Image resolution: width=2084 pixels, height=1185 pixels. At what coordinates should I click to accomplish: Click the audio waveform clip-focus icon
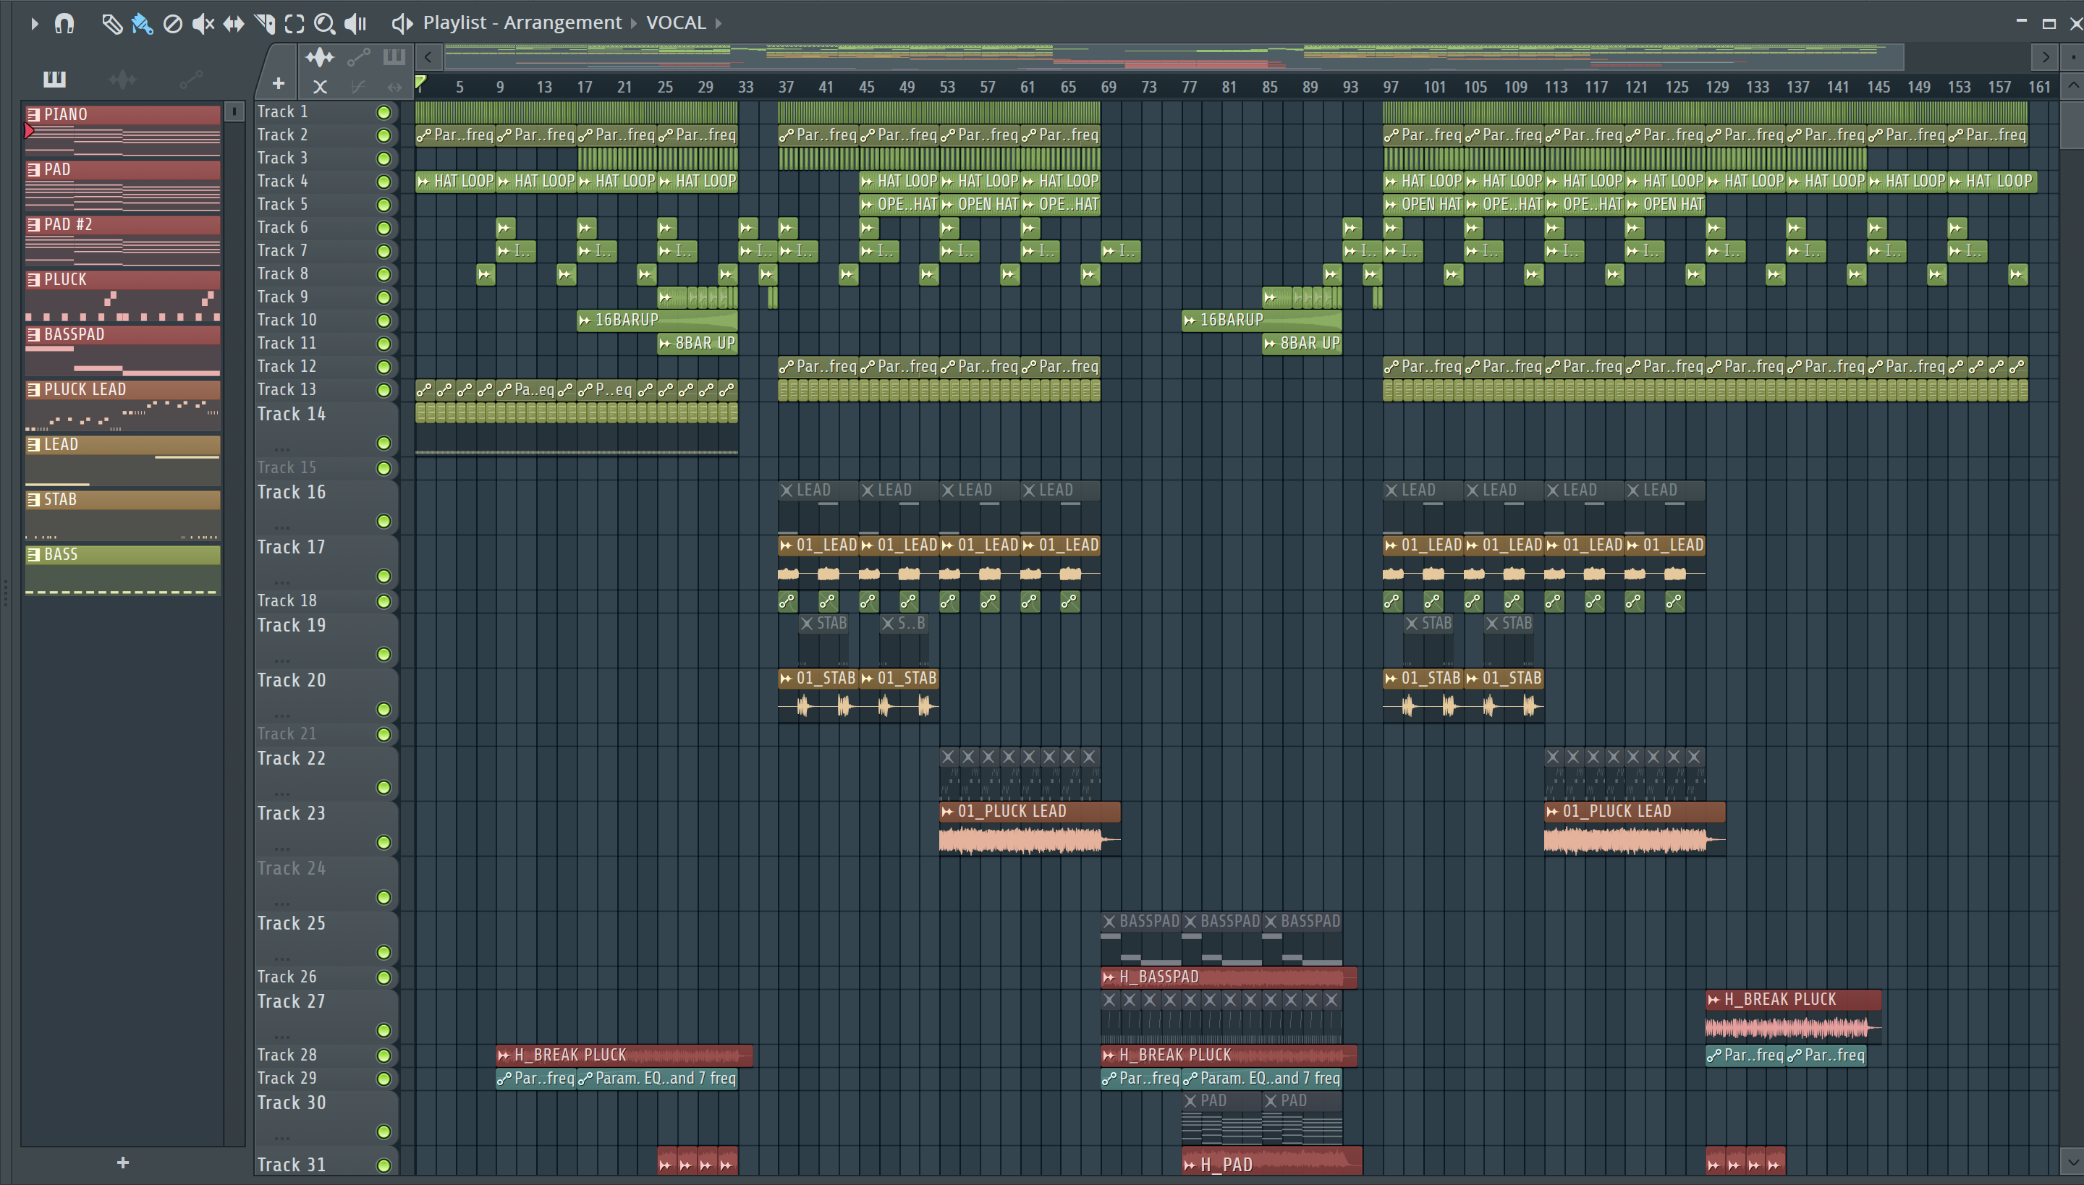(x=319, y=57)
